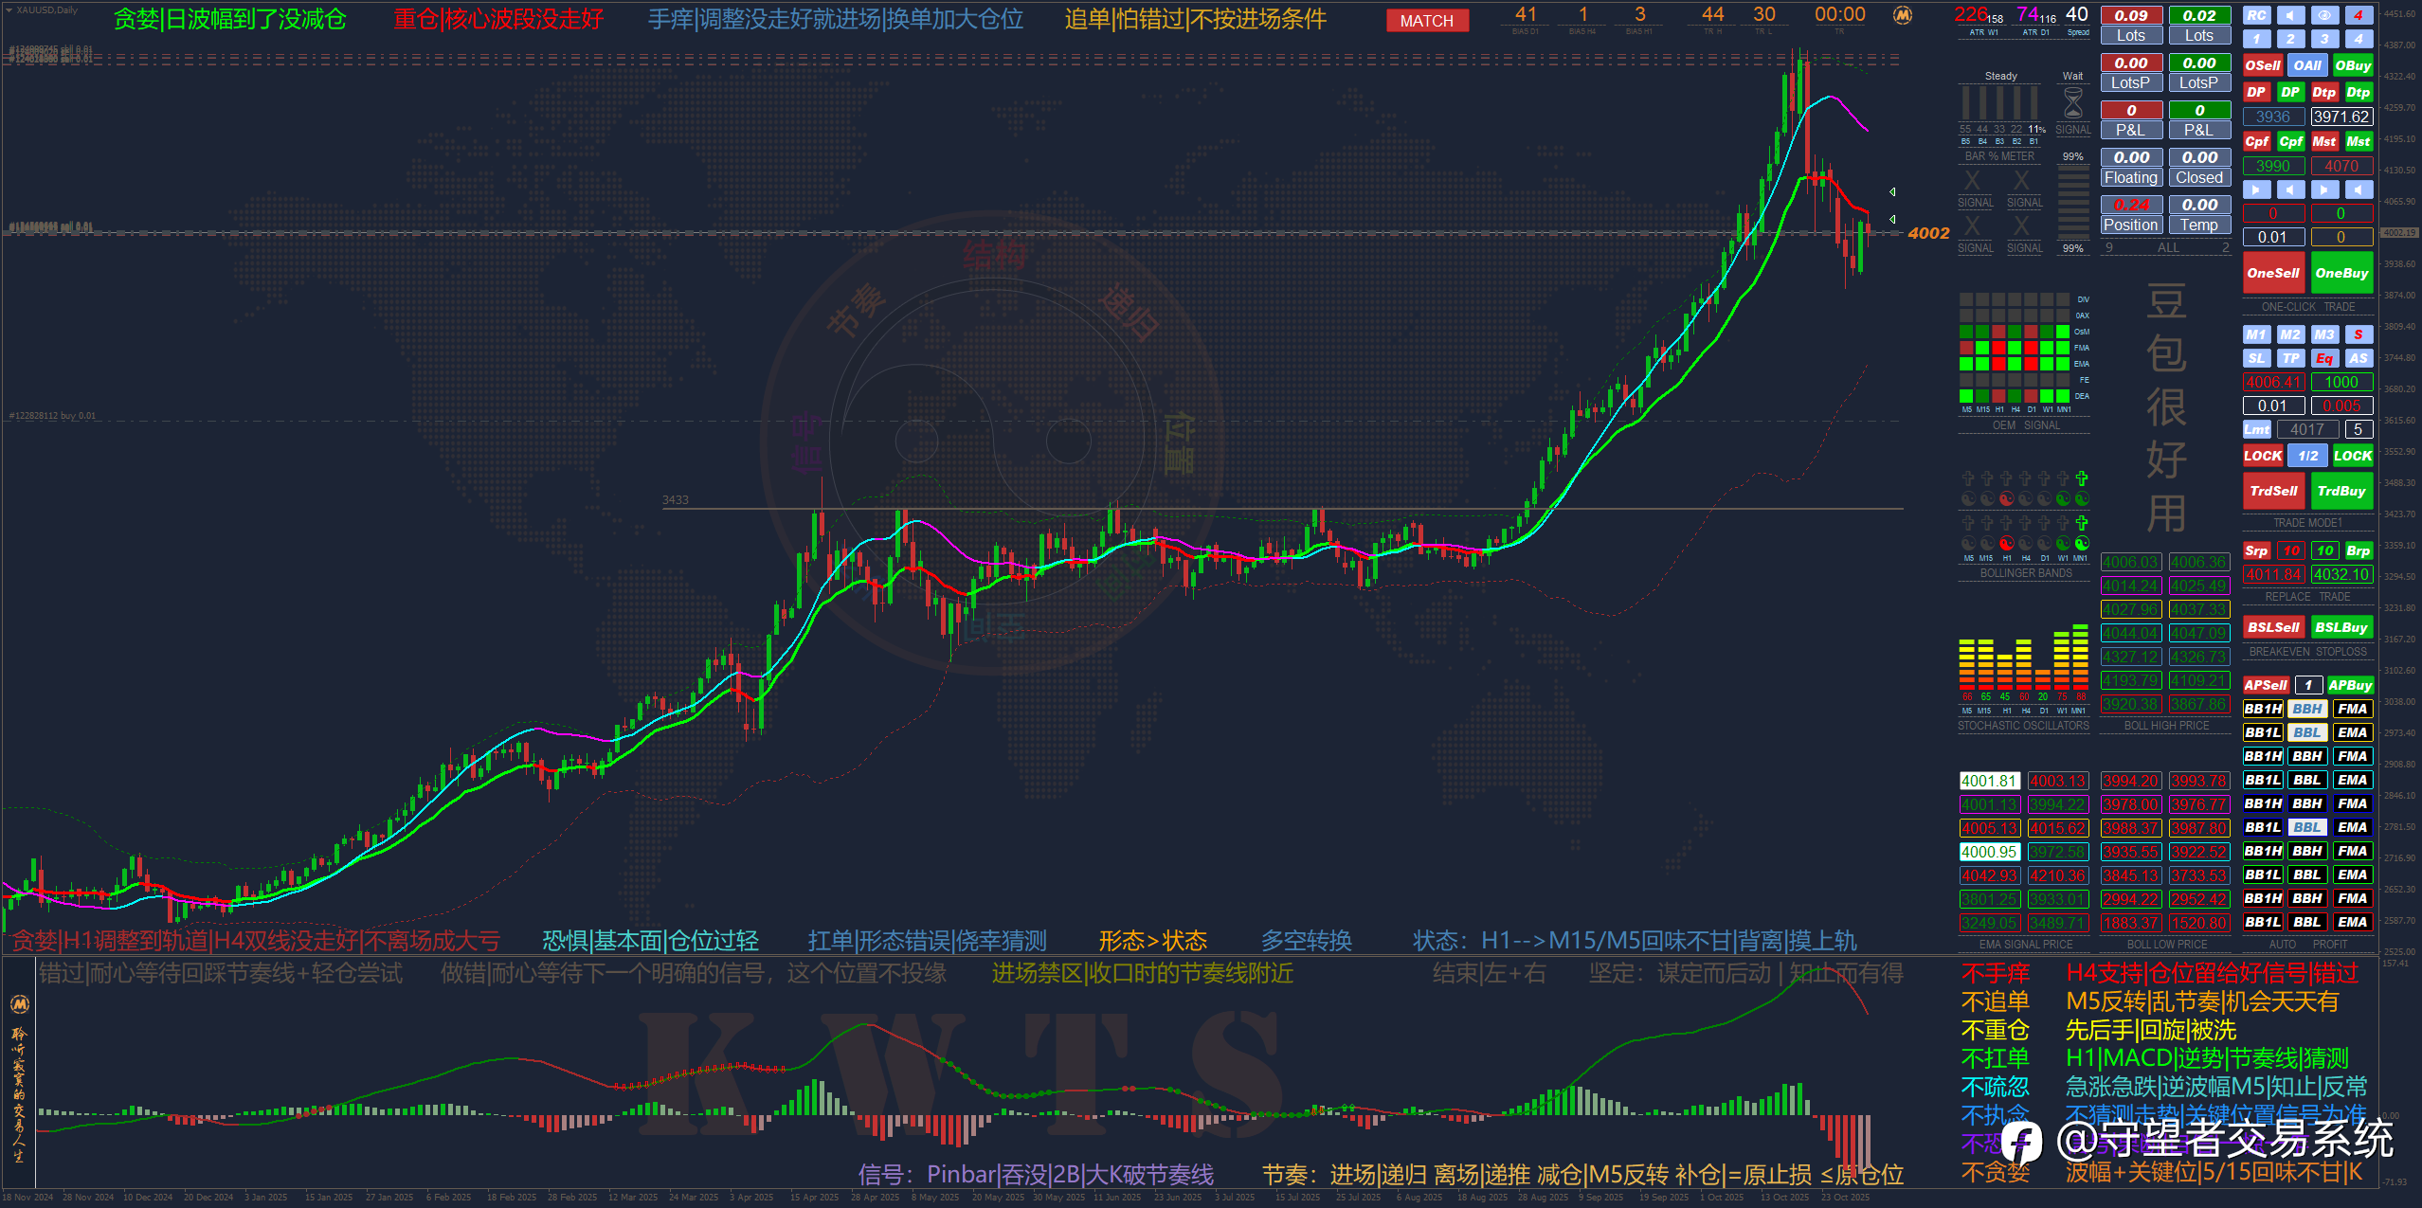Viewport: 2422px width, 1208px height.
Task: Toggle the highlighted Eq button
Action: coord(2323,358)
